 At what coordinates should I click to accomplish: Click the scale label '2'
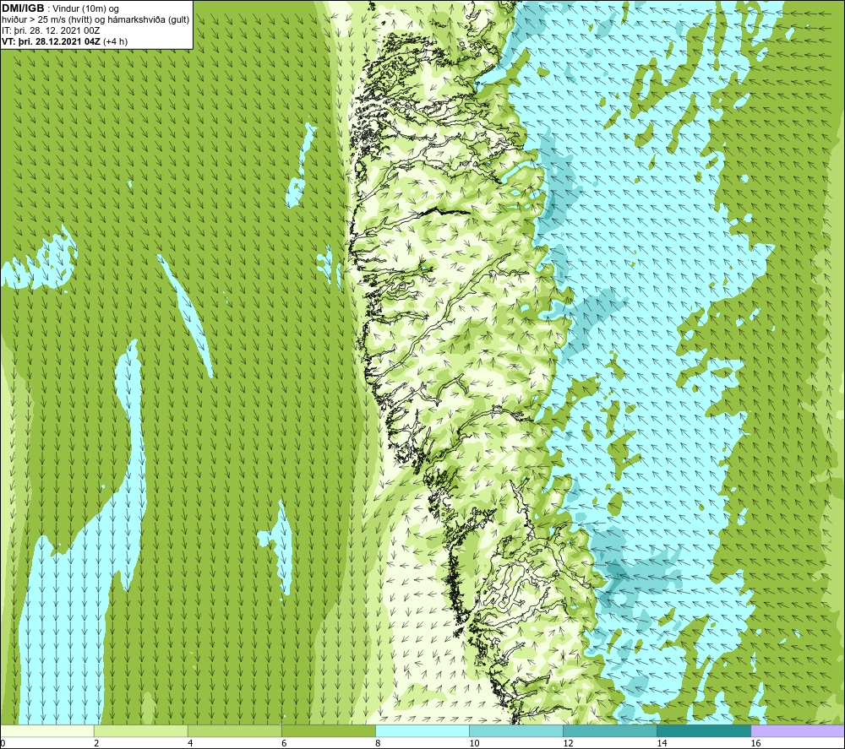pyautogui.click(x=96, y=743)
